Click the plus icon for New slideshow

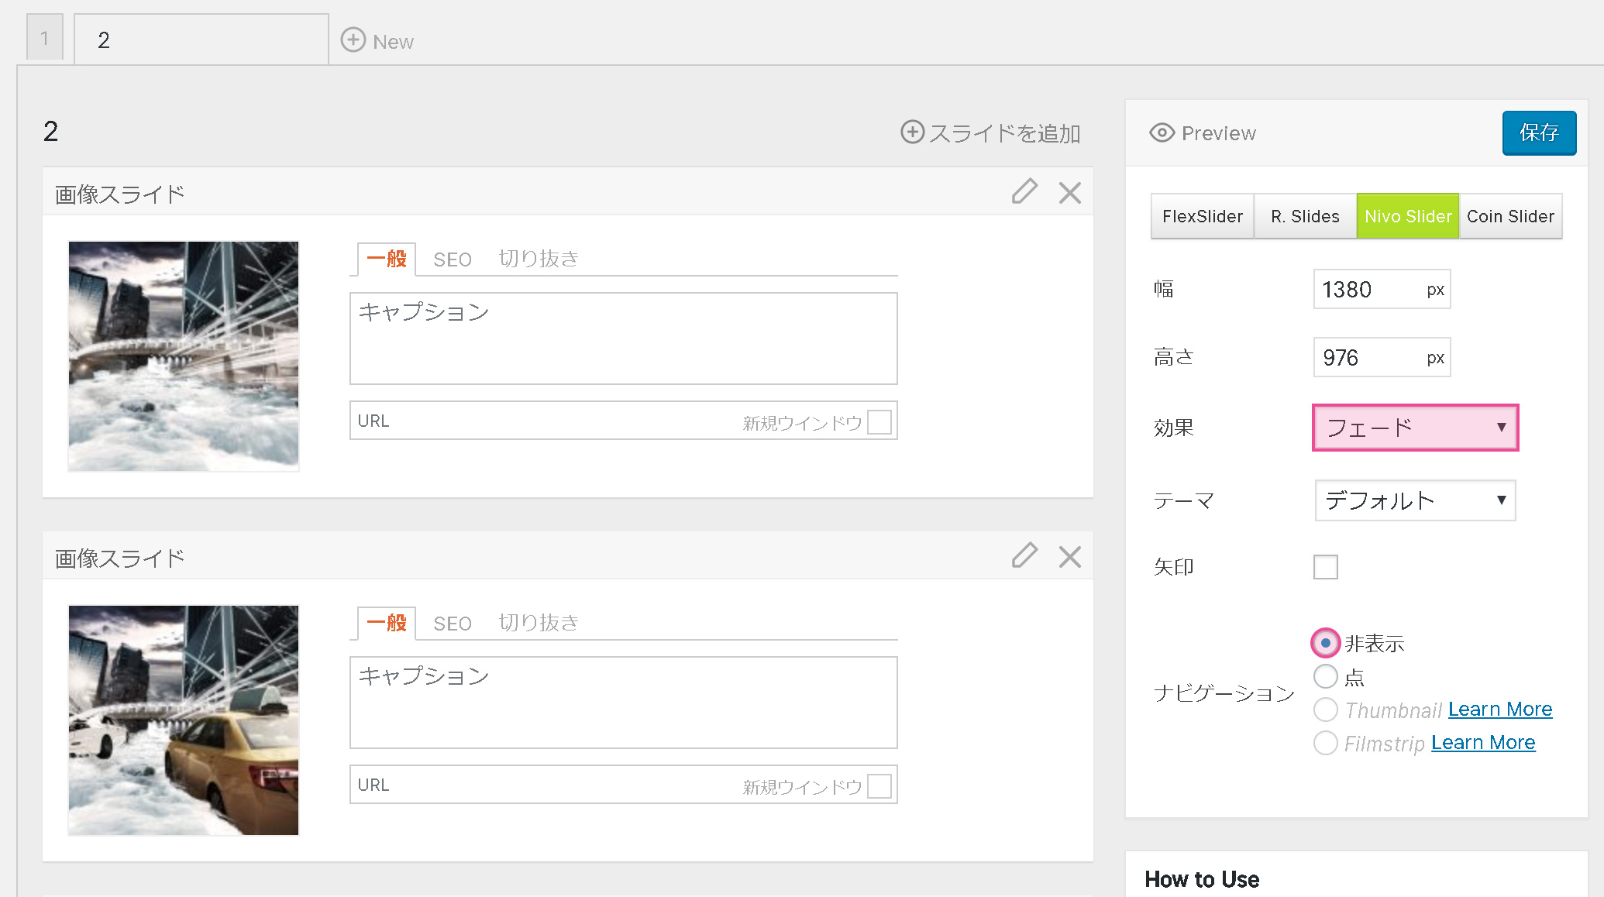tap(353, 40)
